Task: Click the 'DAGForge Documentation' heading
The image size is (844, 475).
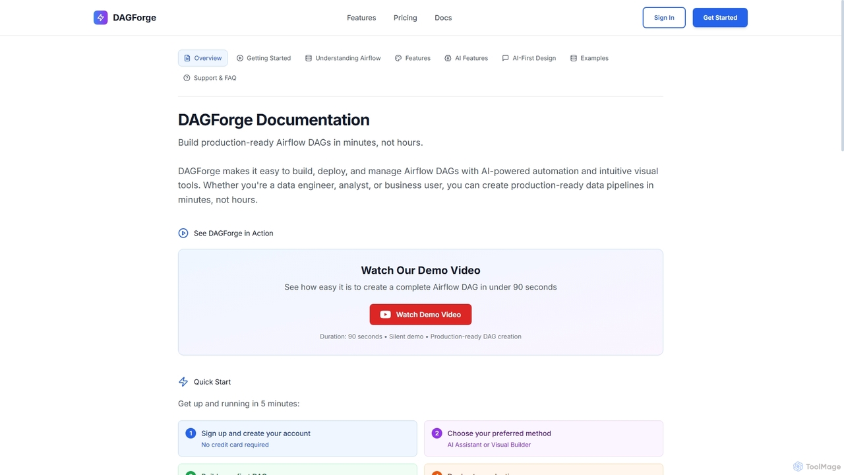Action: [274, 120]
